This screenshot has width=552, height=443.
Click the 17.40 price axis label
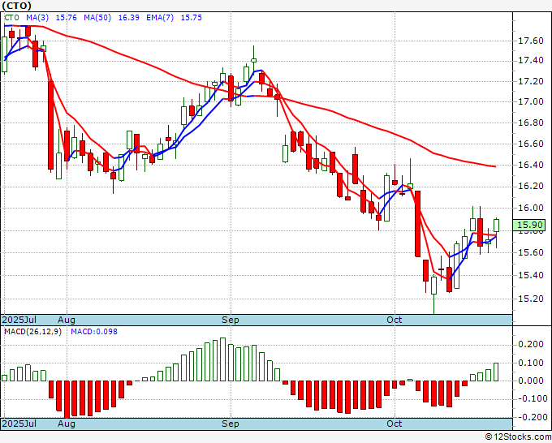(x=531, y=61)
